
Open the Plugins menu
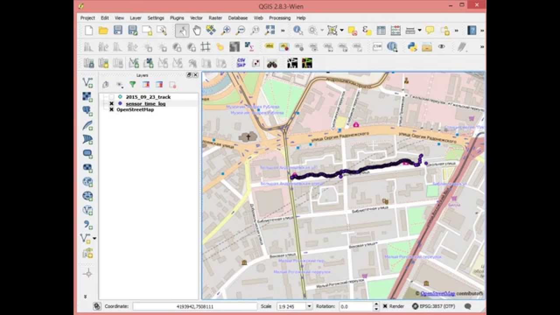(x=177, y=18)
